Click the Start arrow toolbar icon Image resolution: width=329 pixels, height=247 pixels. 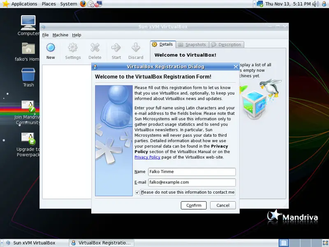click(x=116, y=48)
